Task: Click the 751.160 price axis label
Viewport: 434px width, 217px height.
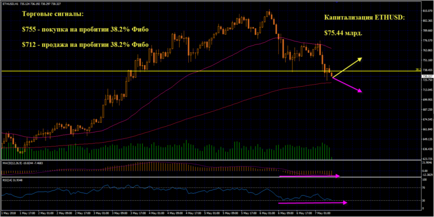Action: tap(426, 60)
